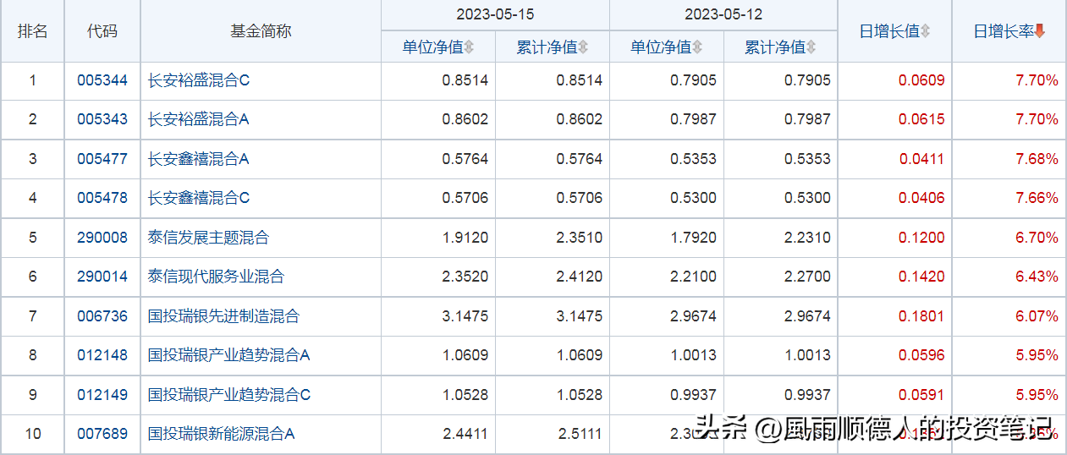Screen dimensions: 1067x455
Task: Open fund code 290008 link
Action: 102,238
